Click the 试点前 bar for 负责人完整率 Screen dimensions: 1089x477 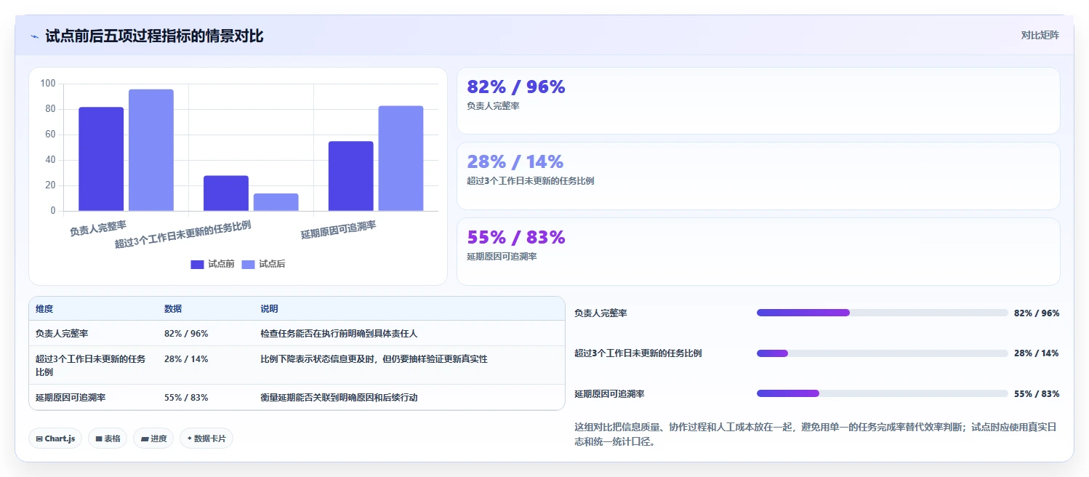coord(101,159)
